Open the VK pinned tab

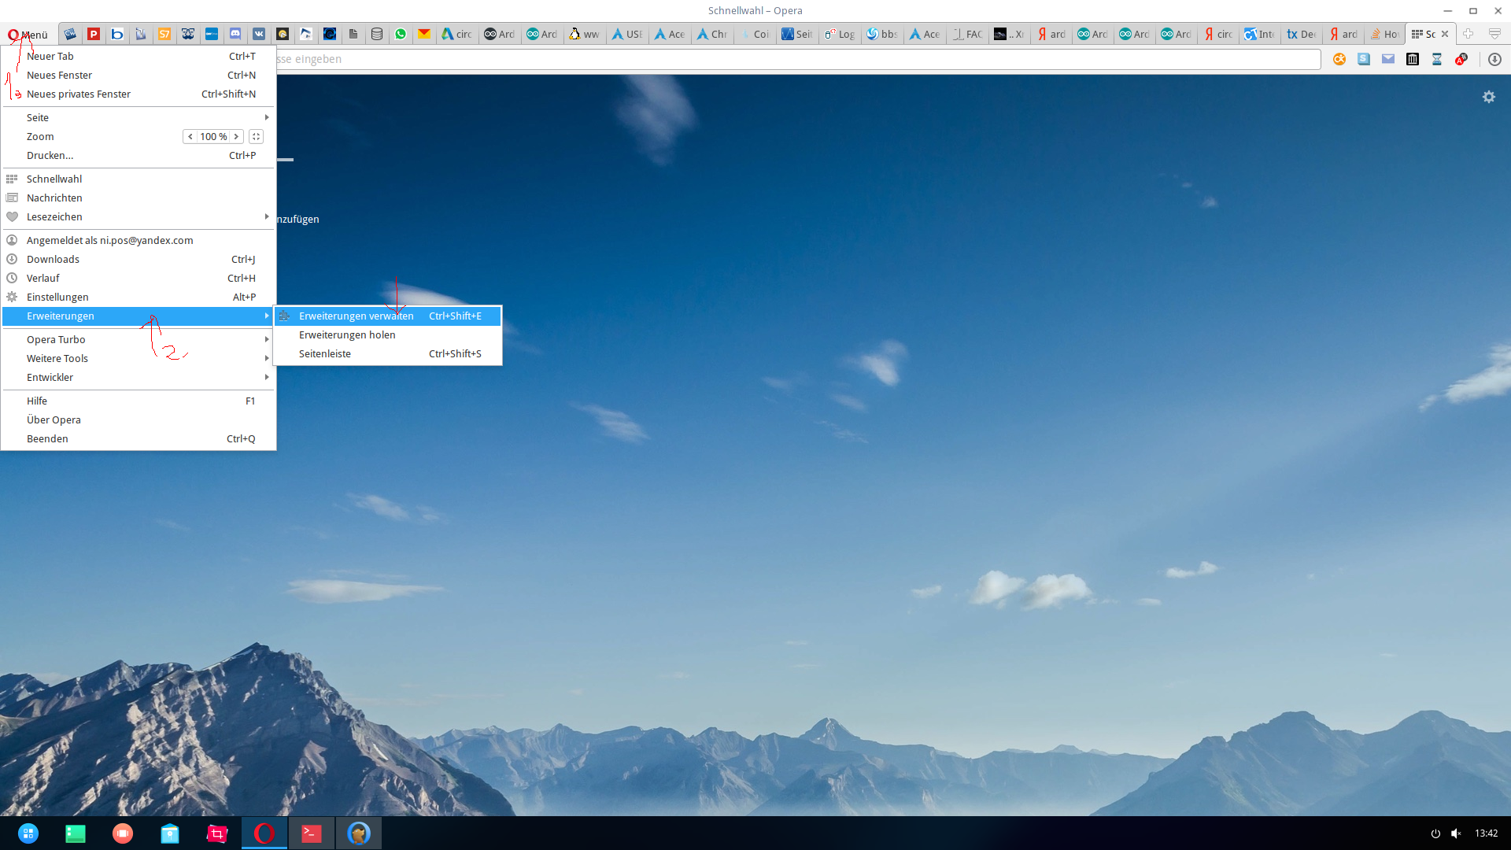[259, 34]
